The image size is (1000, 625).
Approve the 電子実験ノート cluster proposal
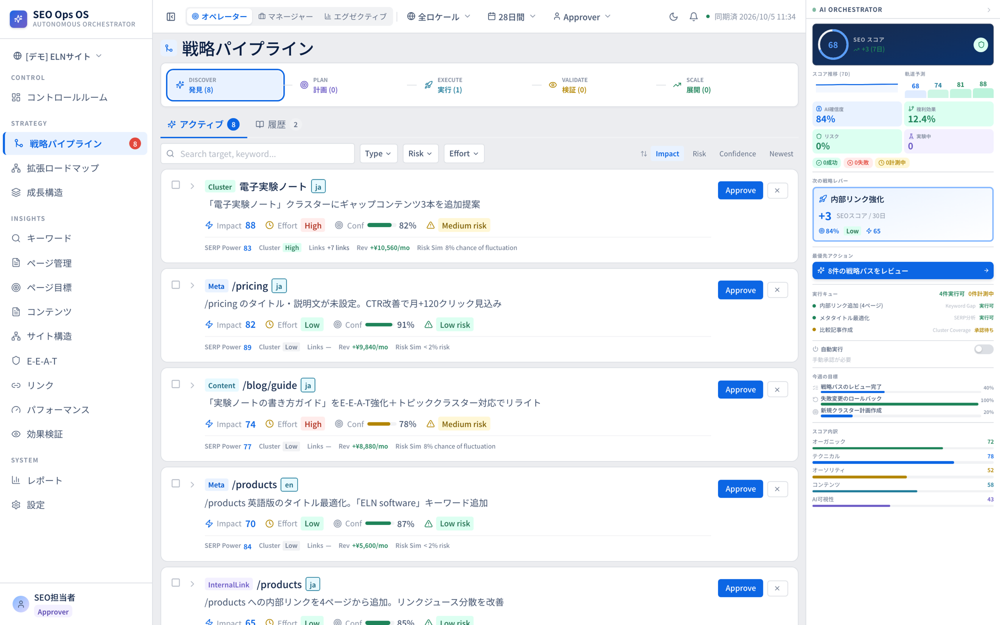740,190
